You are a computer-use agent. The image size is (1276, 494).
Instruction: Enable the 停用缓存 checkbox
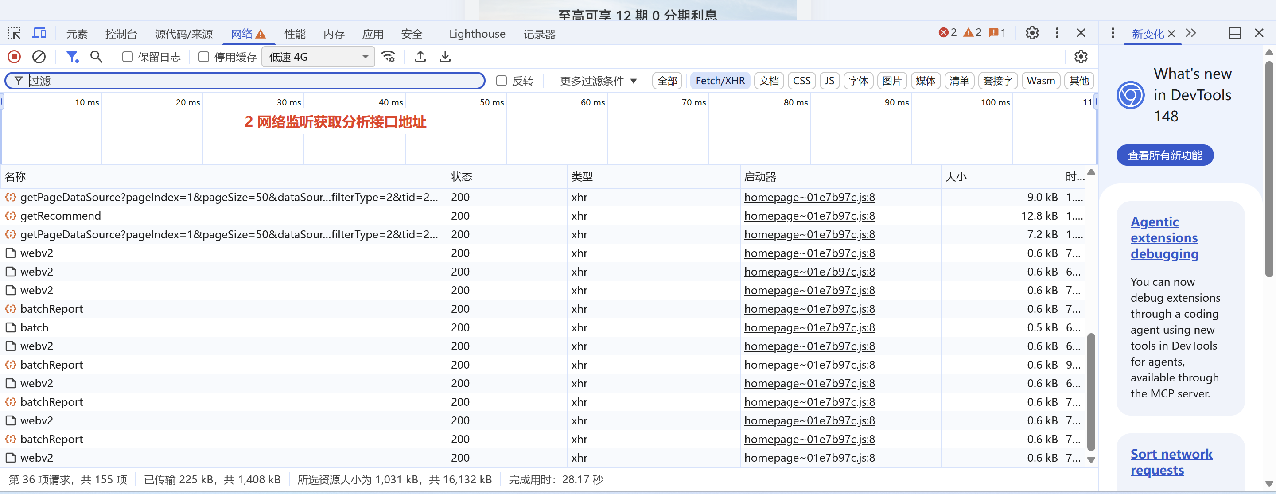[204, 57]
